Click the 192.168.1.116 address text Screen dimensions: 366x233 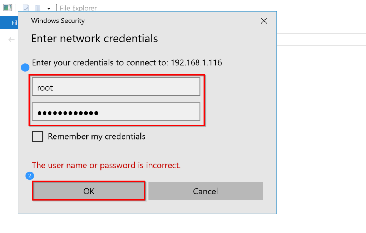(x=196, y=62)
